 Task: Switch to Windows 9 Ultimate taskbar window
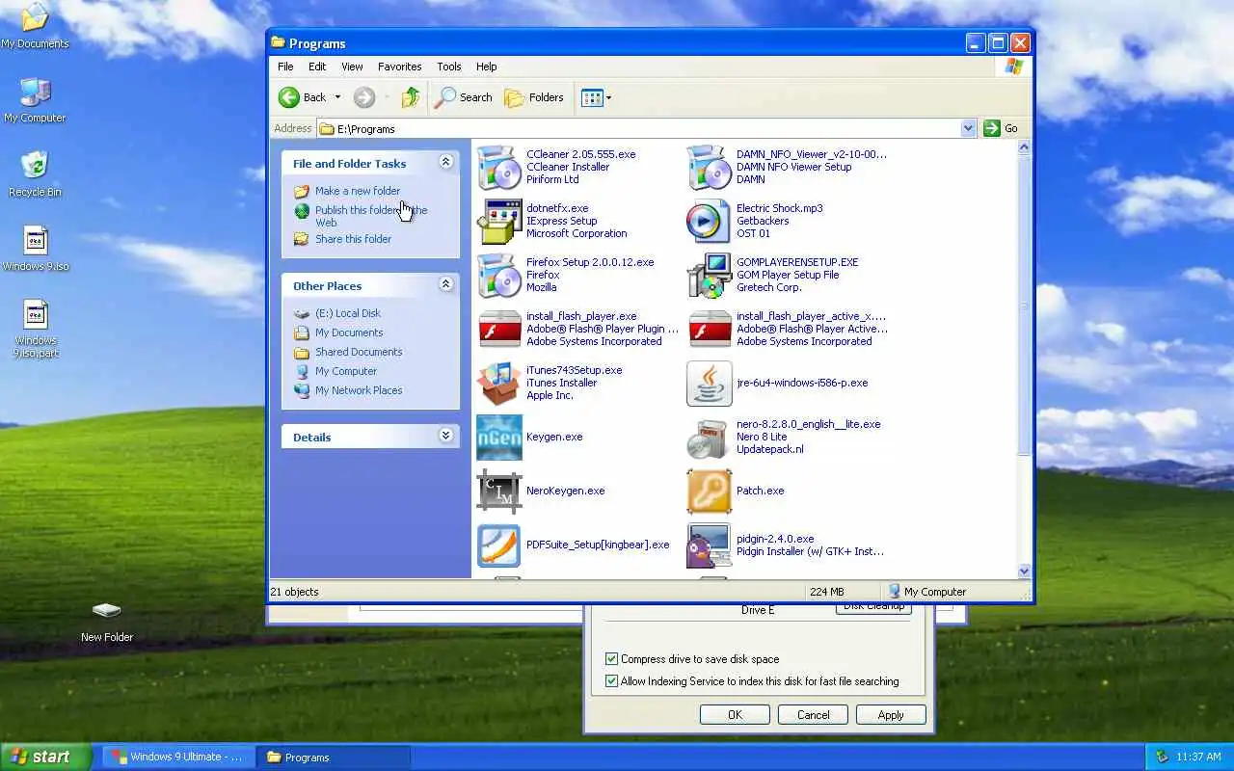click(178, 757)
